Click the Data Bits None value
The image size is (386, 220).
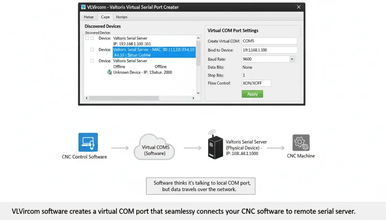247,67
